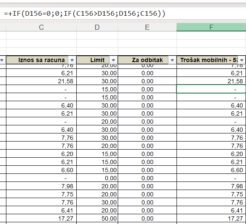Select the Za odbitak cell in the 6,60 row

[147, 170]
